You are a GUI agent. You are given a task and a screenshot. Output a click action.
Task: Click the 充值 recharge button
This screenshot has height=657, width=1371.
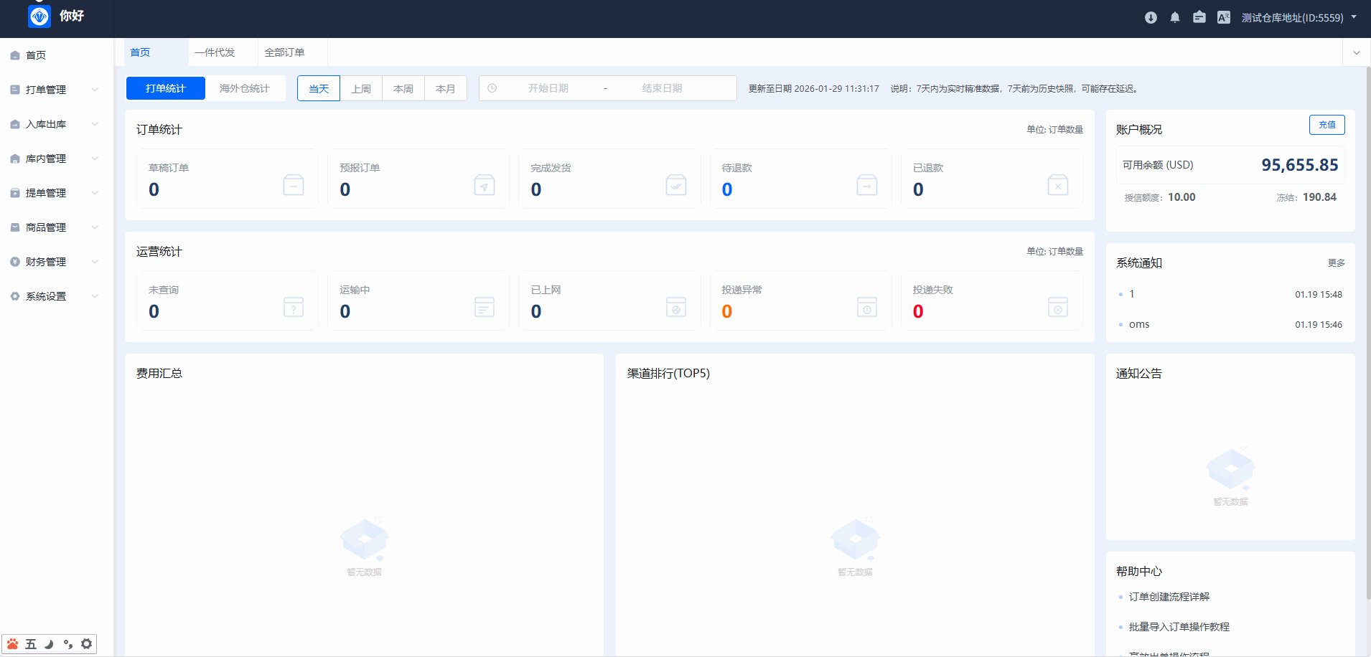point(1326,125)
